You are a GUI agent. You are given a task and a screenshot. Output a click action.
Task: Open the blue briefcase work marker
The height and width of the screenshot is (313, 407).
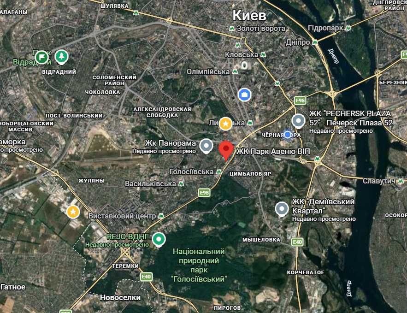244,95
